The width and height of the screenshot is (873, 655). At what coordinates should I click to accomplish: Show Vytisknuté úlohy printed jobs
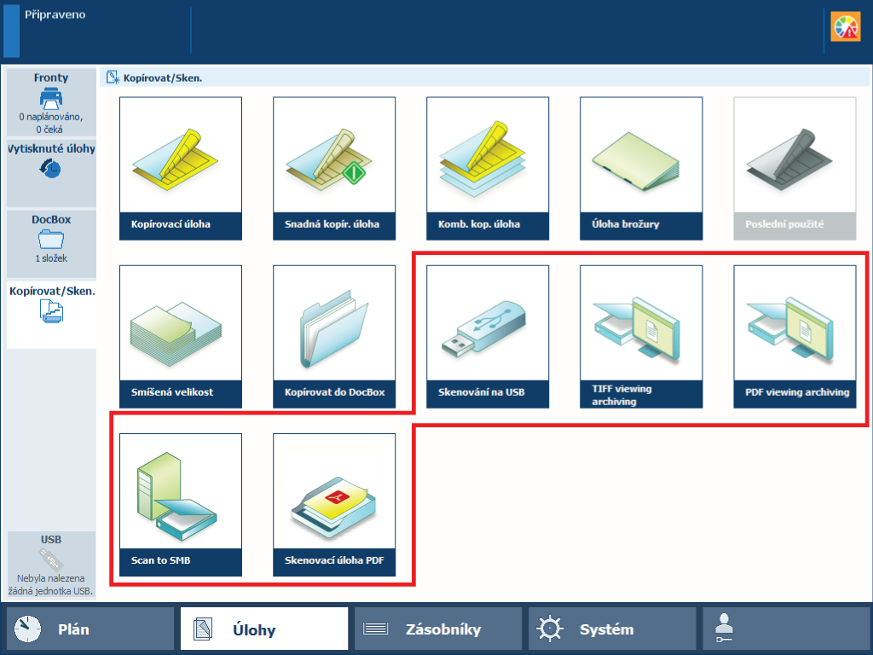[x=51, y=172]
